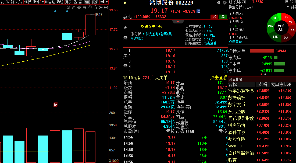
Task: Click the 资金排名 tab header
Action: [x=236, y=79]
